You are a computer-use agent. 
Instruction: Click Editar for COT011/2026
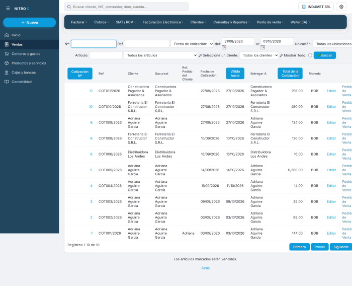[x=331, y=91]
